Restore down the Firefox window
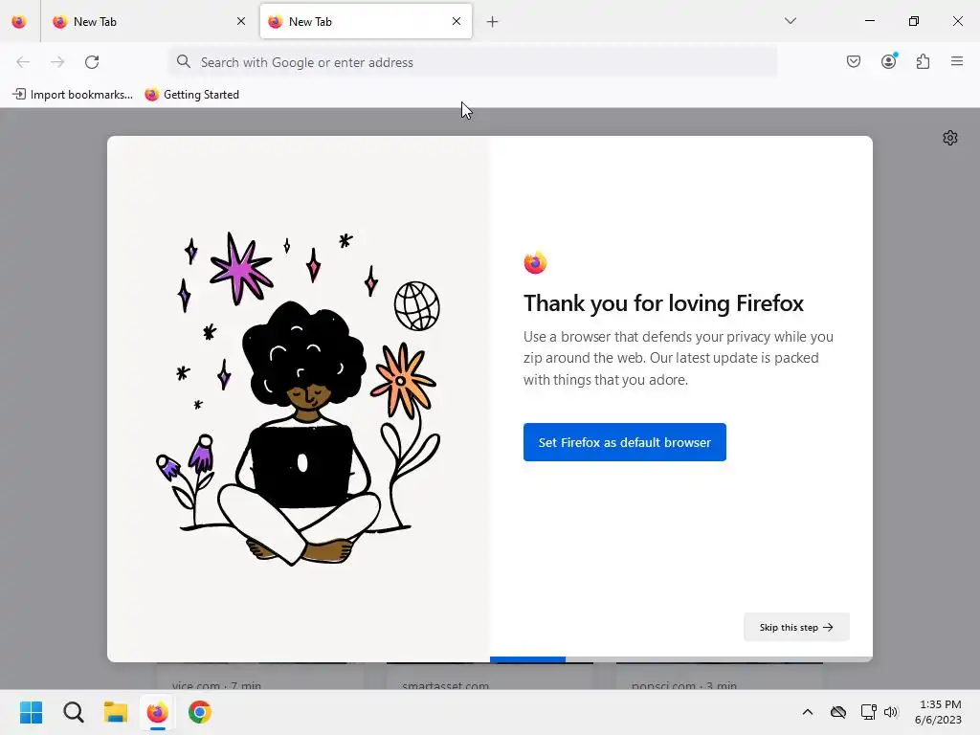Viewport: 980px width, 735px height. point(914,21)
